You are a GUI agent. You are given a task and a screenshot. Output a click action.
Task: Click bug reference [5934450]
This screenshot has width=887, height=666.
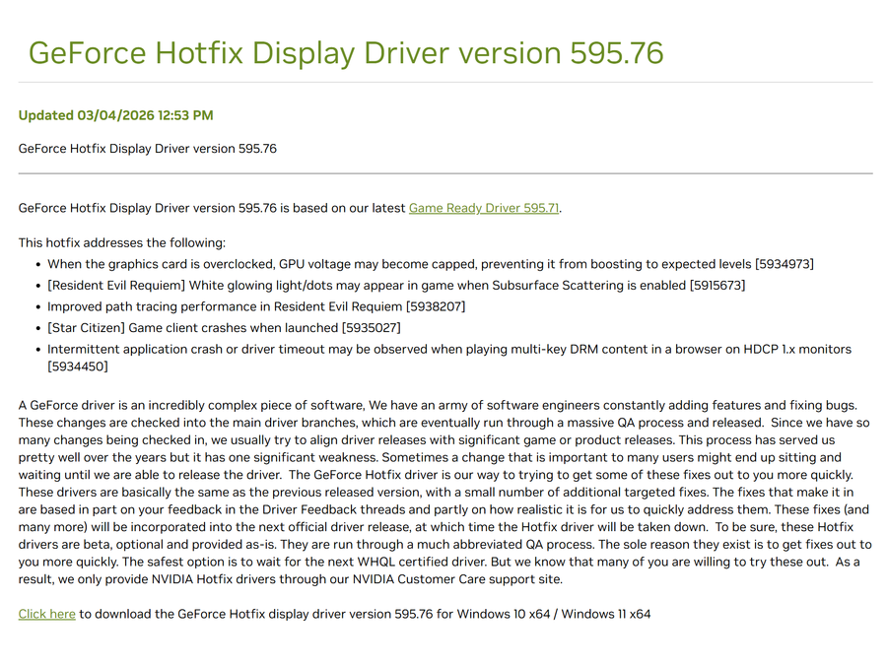tap(78, 366)
